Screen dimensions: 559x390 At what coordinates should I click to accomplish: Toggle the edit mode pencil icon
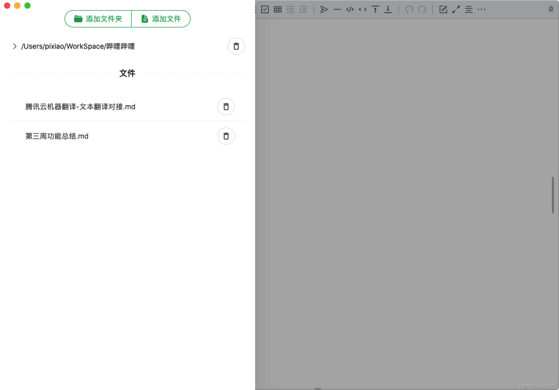pos(443,10)
